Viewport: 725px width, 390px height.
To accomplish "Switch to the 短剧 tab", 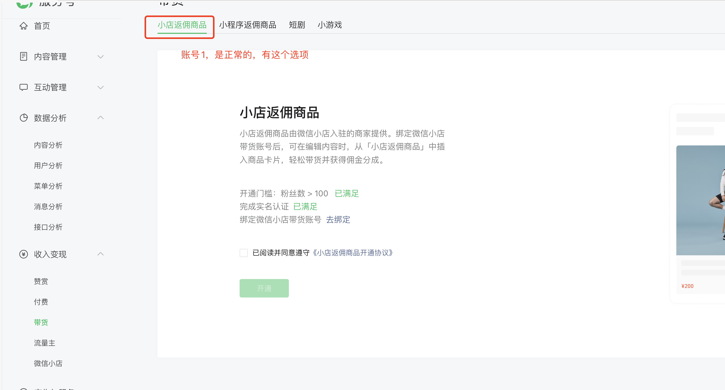I will click(x=297, y=25).
